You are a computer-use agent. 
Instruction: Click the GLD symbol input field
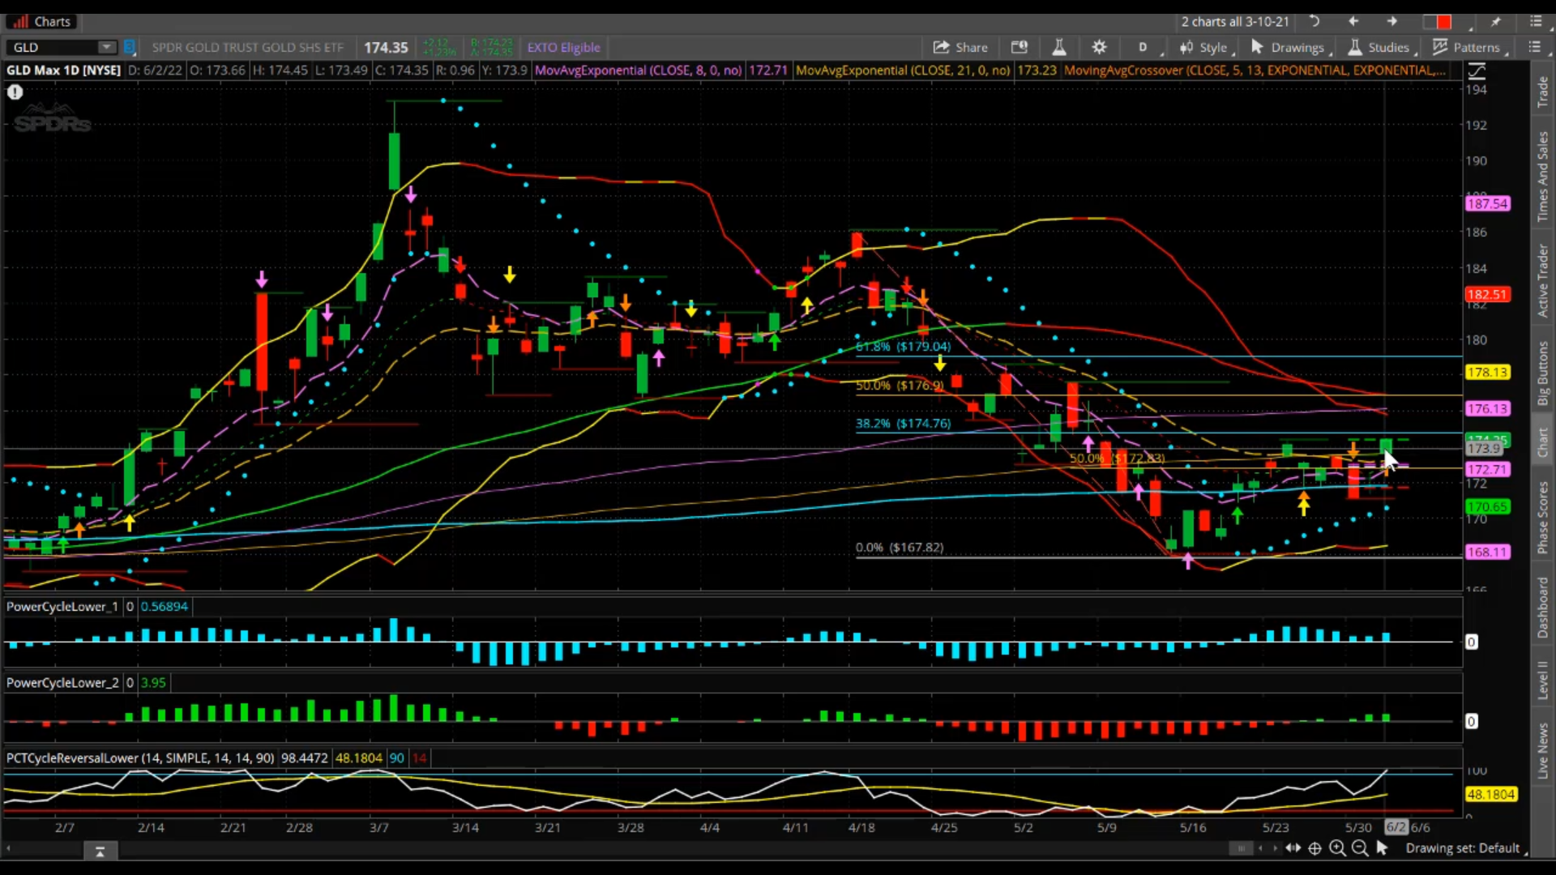coord(53,47)
